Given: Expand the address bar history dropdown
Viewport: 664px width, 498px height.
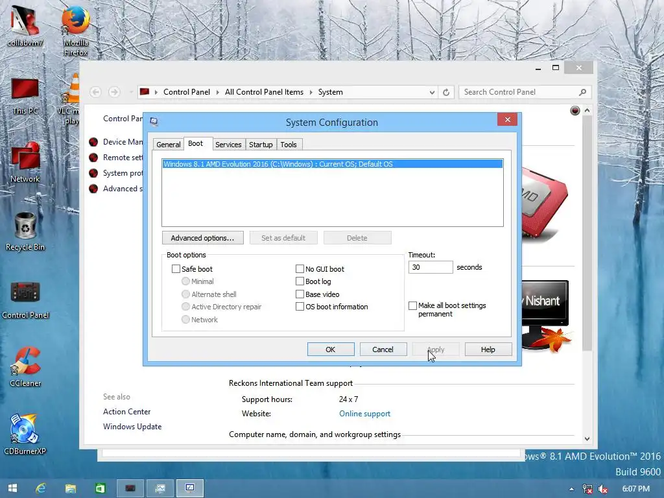Looking at the screenshot, I should [x=432, y=92].
